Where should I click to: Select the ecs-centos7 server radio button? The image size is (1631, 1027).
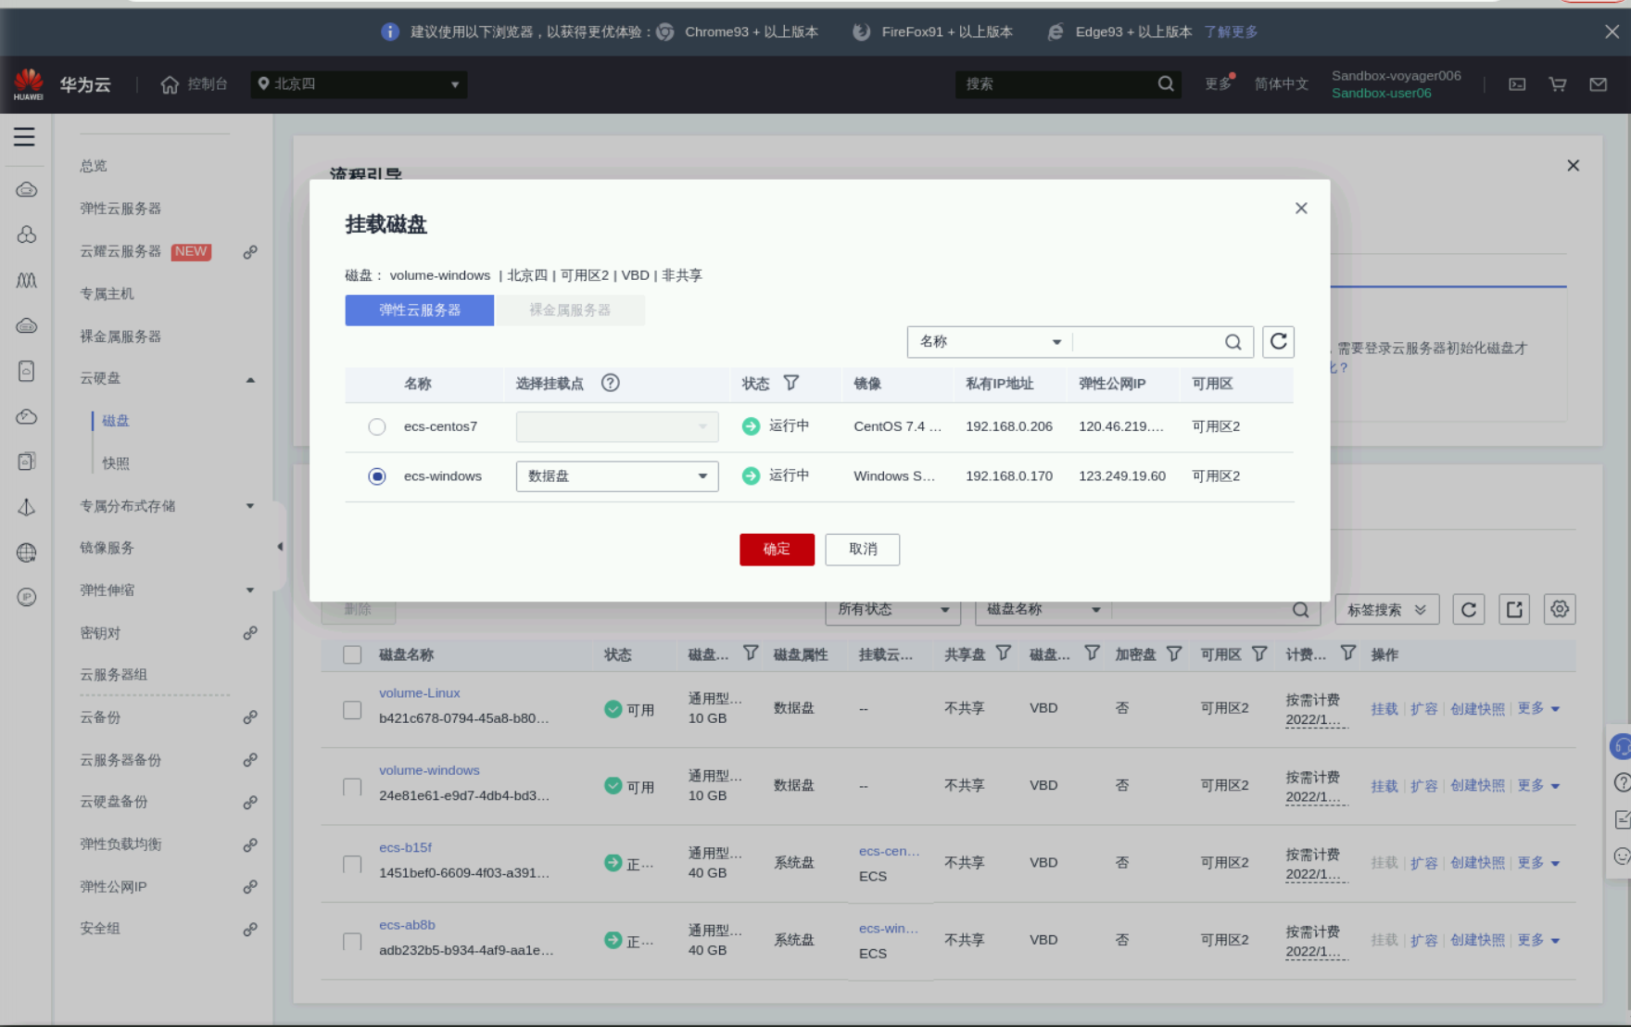[x=376, y=426]
